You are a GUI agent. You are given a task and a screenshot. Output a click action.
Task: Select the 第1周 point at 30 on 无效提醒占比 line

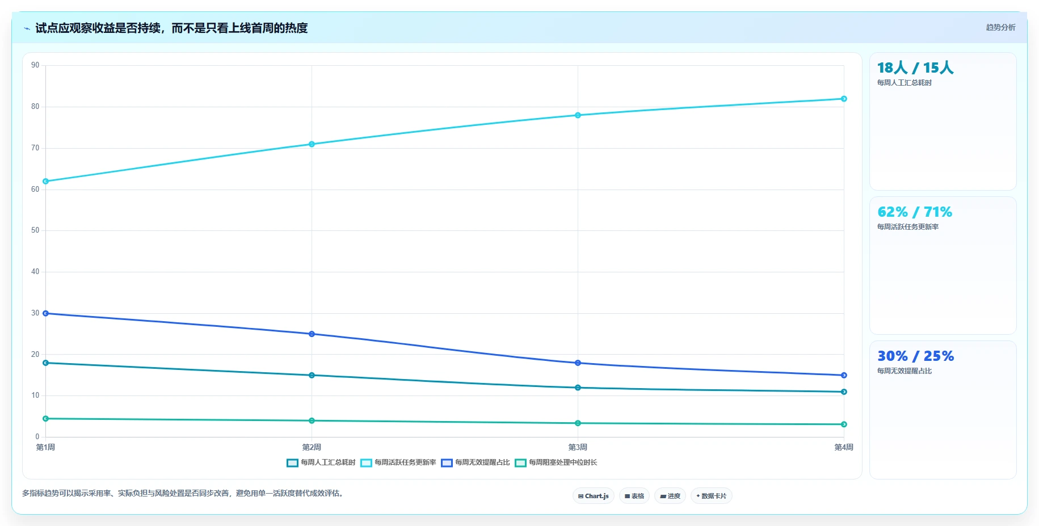[46, 313]
